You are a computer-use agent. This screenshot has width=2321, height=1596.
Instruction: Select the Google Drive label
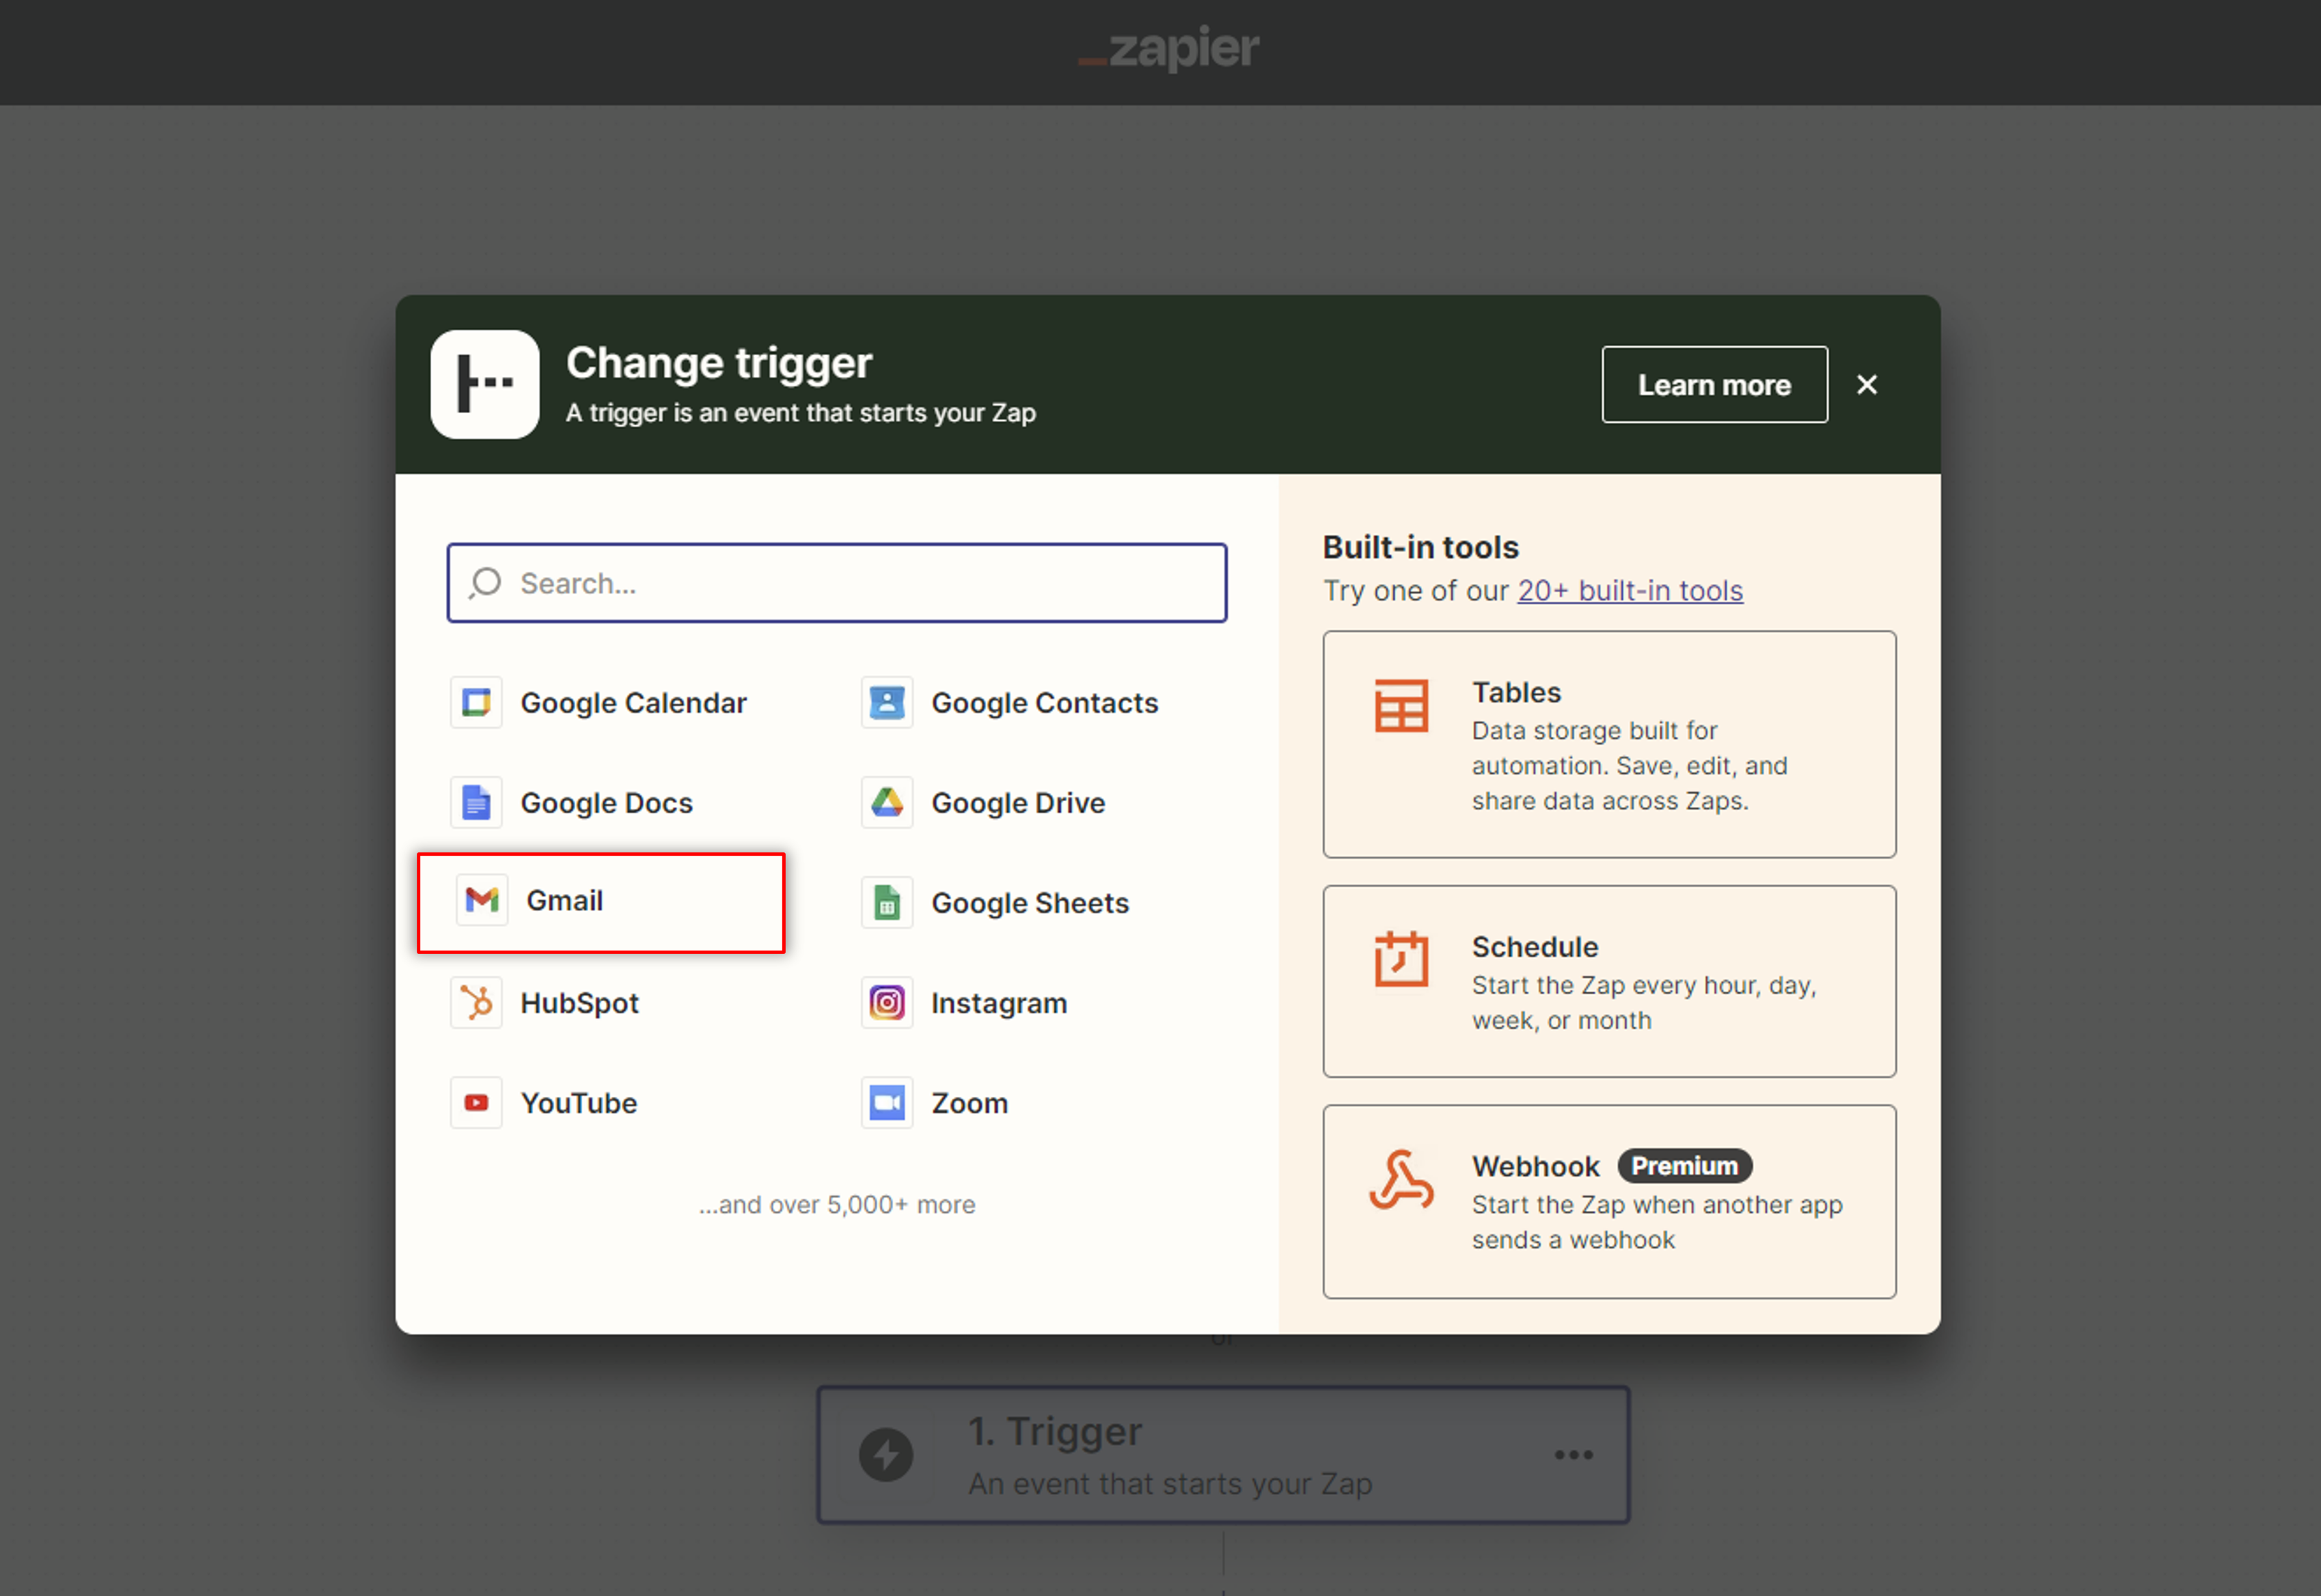[x=1019, y=803]
